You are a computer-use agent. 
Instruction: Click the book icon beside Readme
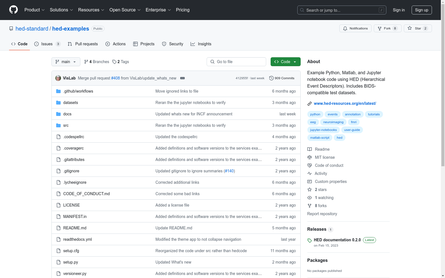pos(310,149)
